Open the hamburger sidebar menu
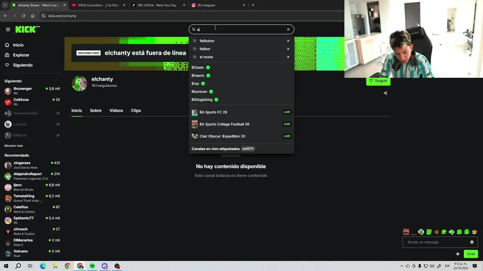 click(8, 29)
